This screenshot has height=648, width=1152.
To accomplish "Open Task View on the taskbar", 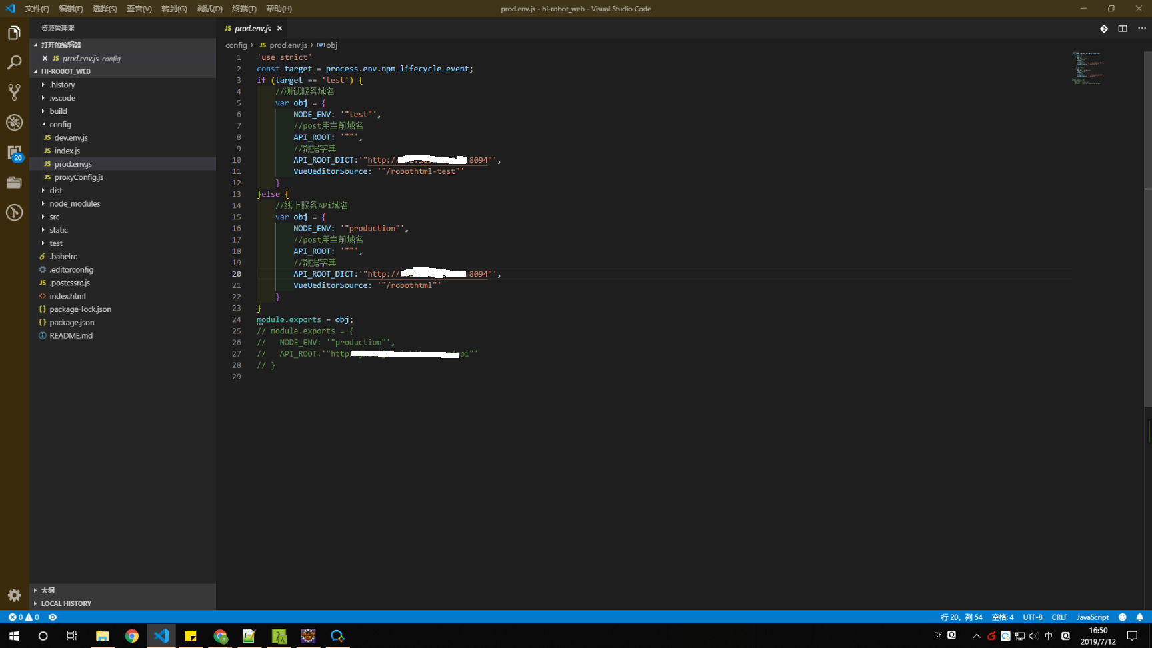I will 72,636.
